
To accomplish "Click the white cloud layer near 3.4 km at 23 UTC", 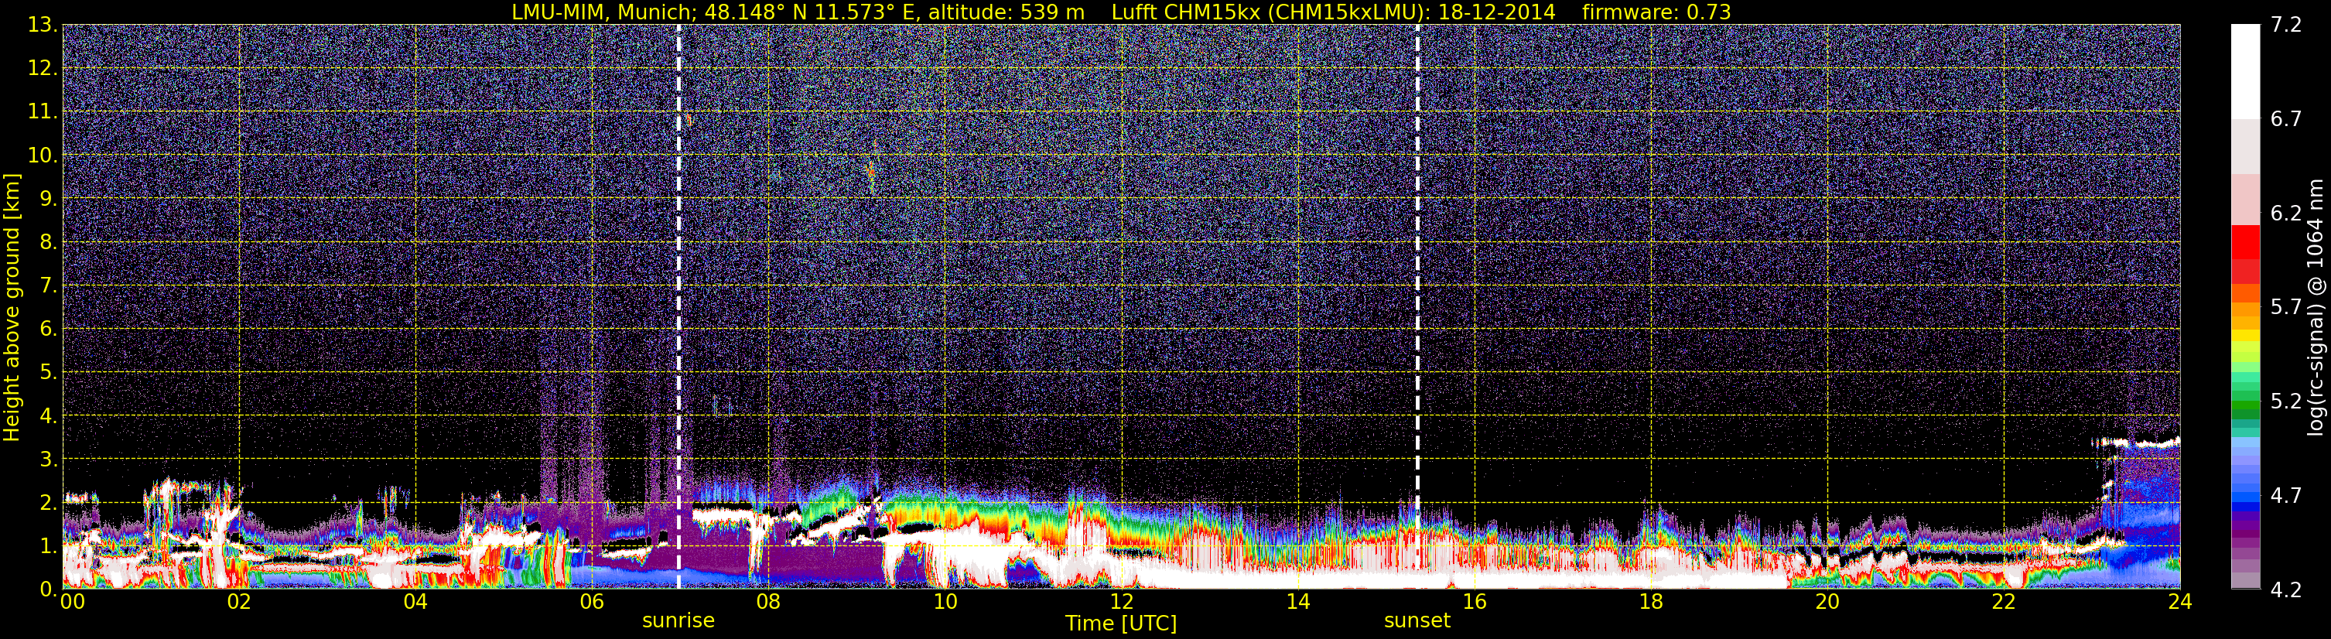I will [x=2135, y=443].
